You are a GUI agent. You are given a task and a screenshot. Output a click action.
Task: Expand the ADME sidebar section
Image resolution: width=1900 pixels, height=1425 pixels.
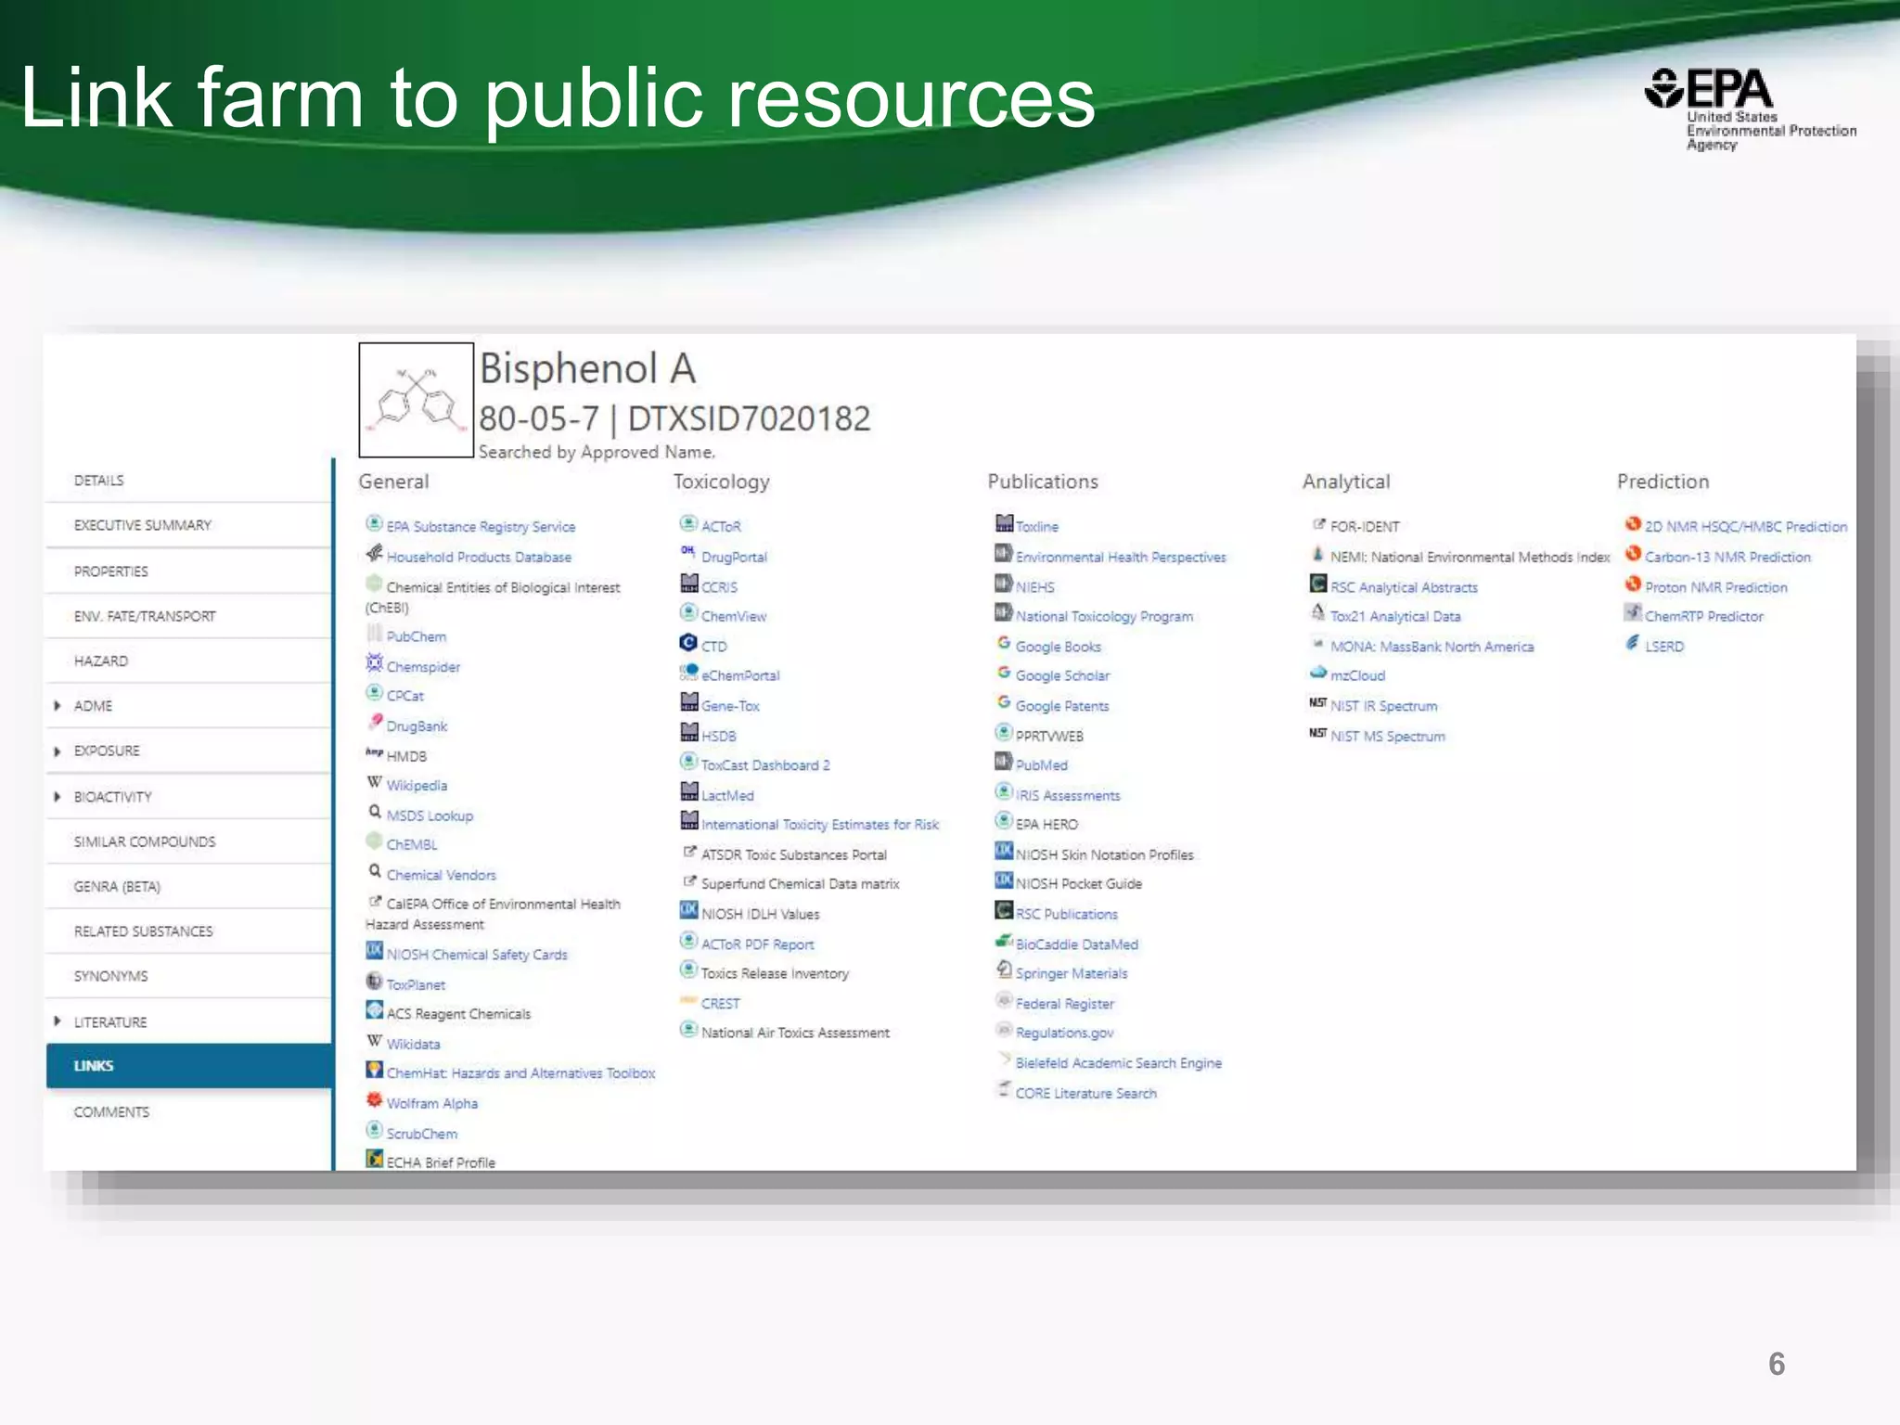(x=58, y=706)
